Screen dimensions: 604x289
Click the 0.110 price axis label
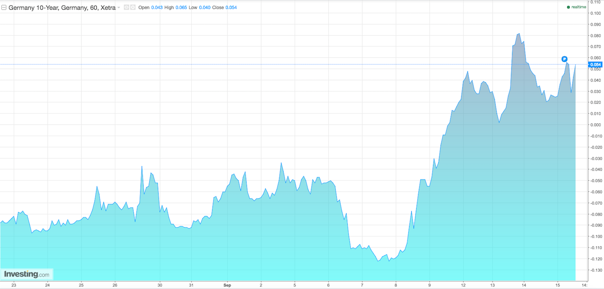click(596, 2)
